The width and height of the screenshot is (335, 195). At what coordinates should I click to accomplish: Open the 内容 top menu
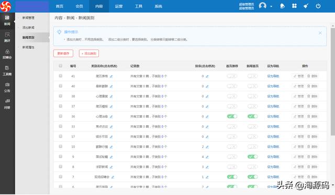tap(99, 6)
